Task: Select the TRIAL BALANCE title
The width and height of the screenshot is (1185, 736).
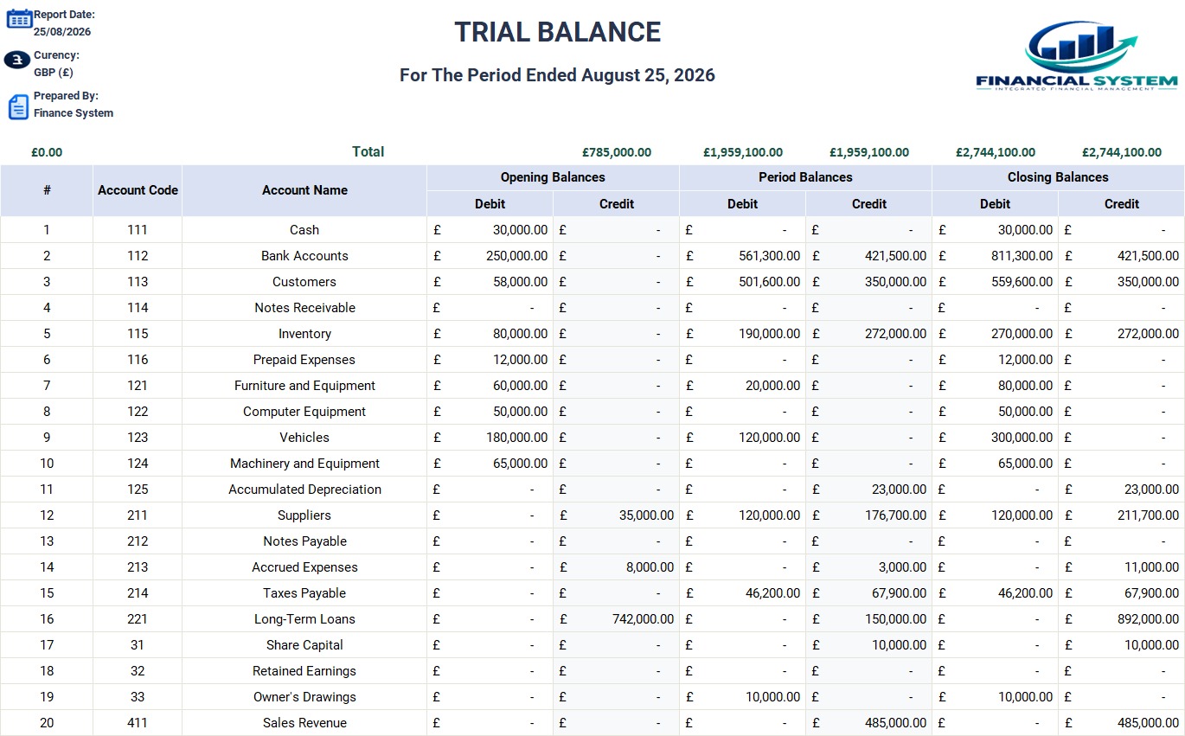Action: pyautogui.click(x=558, y=32)
